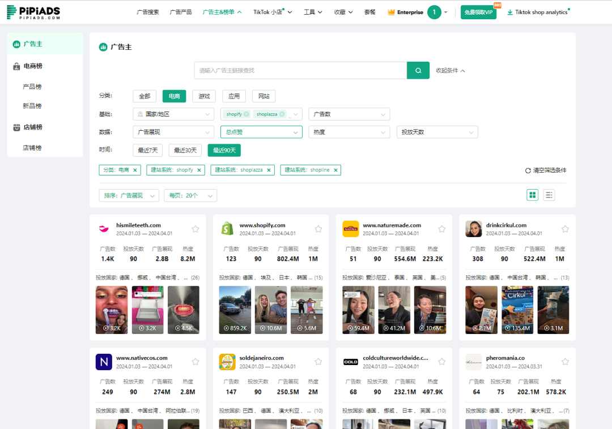
Task: Expand the 排序: 广告展现 dropdown
Action: [129, 195]
